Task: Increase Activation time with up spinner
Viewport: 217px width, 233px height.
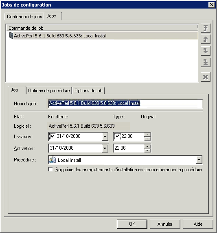Action: 147,146
